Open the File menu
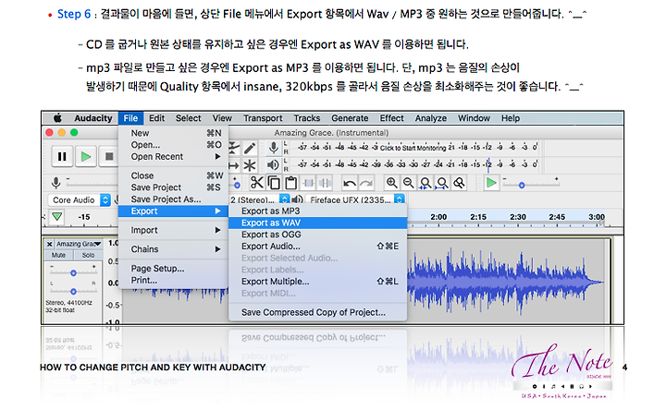The image size is (666, 410). coord(130,118)
